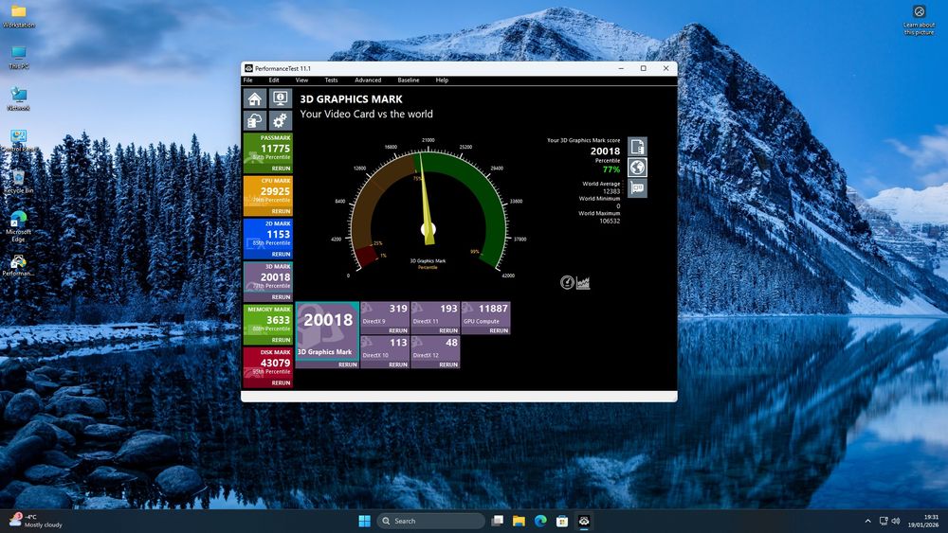Open the cloud baseline upload icon

254,121
